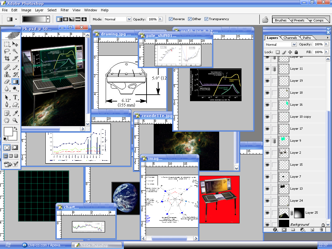Viewport: 332px width, 249px height.
Task: Toggle the Dither checkbox
Action: [x=190, y=19]
